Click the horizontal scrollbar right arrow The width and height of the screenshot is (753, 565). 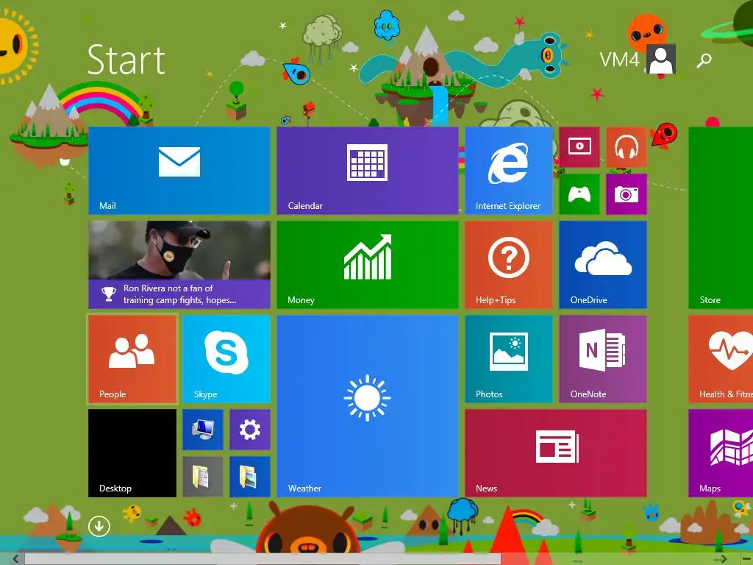coord(722,559)
